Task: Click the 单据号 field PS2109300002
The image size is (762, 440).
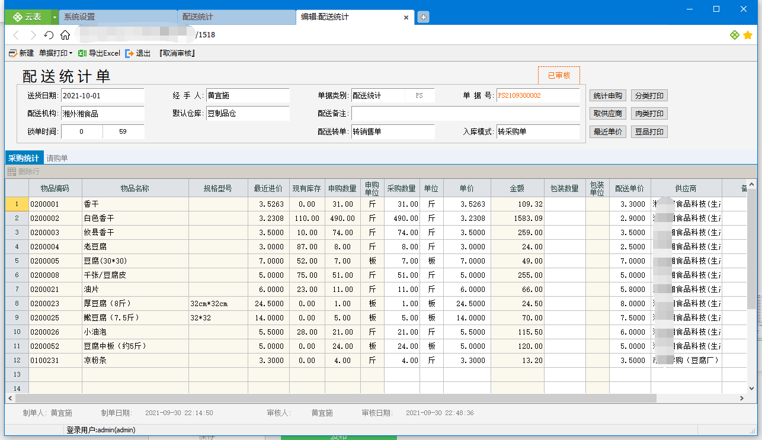Action: [538, 95]
